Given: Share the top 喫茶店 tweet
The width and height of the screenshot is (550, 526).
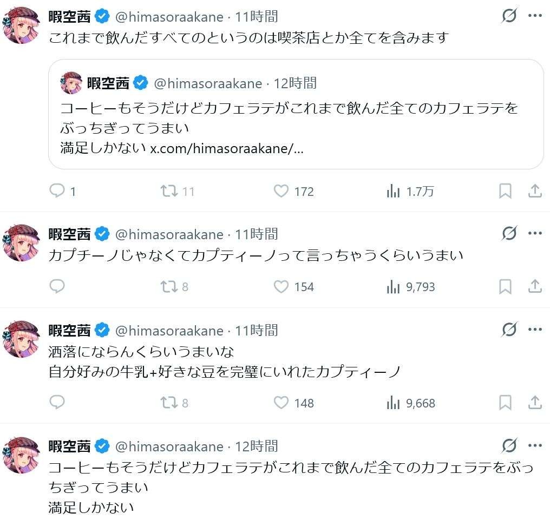Looking at the screenshot, I should tap(534, 191).
